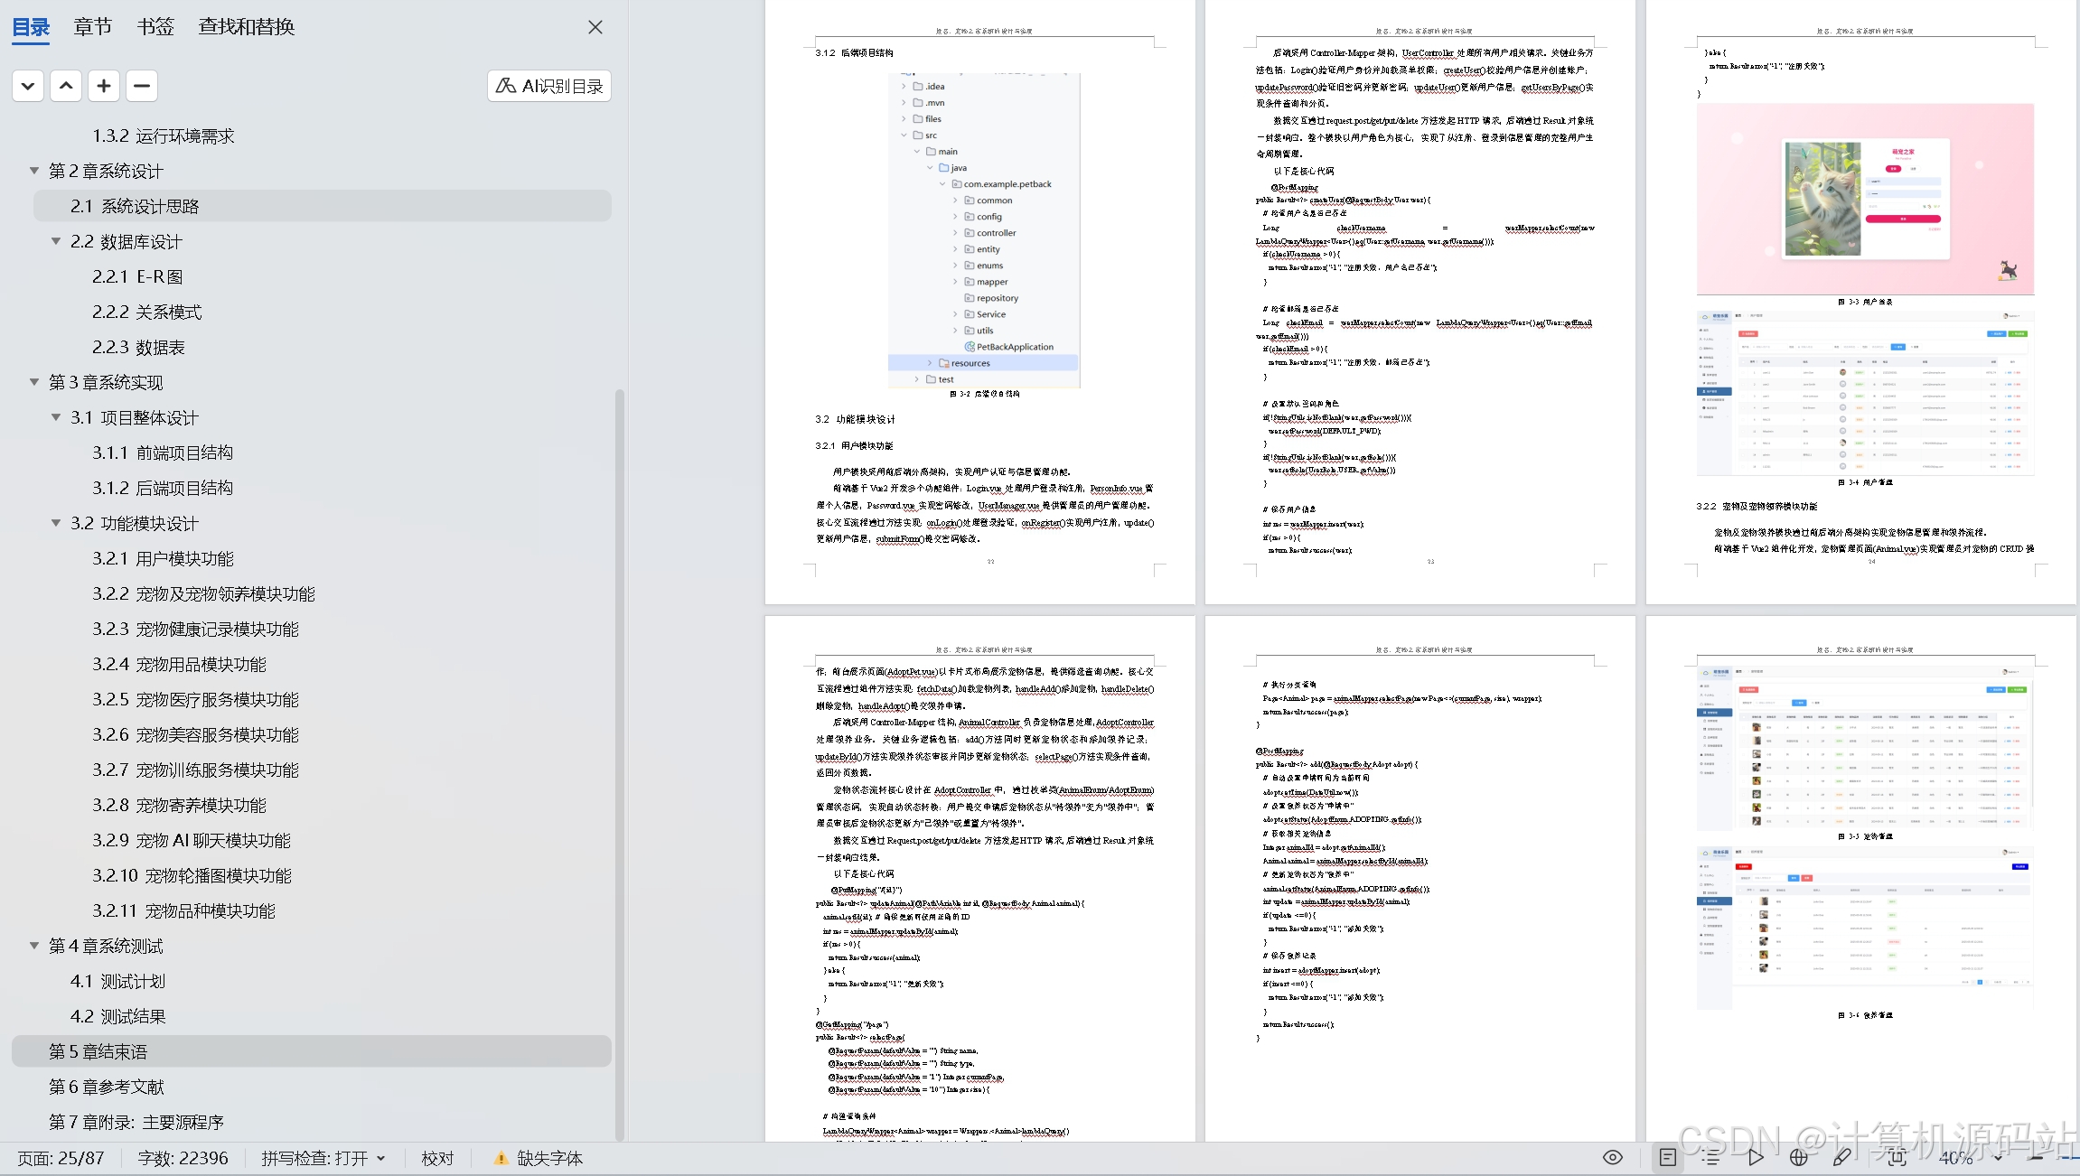
Task: Click the pen writing mode icon
Action: point(1841,1157)
